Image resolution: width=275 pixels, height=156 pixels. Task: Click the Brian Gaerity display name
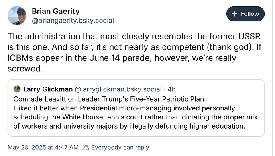[55, 12]
